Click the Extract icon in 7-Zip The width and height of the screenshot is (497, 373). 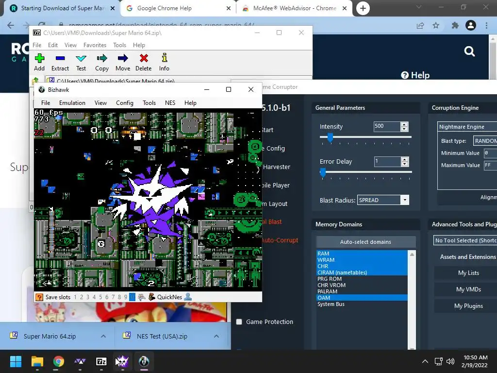click(60, 58)
